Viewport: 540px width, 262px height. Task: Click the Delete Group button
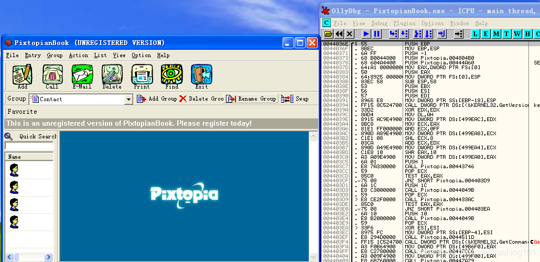point(201,99)
